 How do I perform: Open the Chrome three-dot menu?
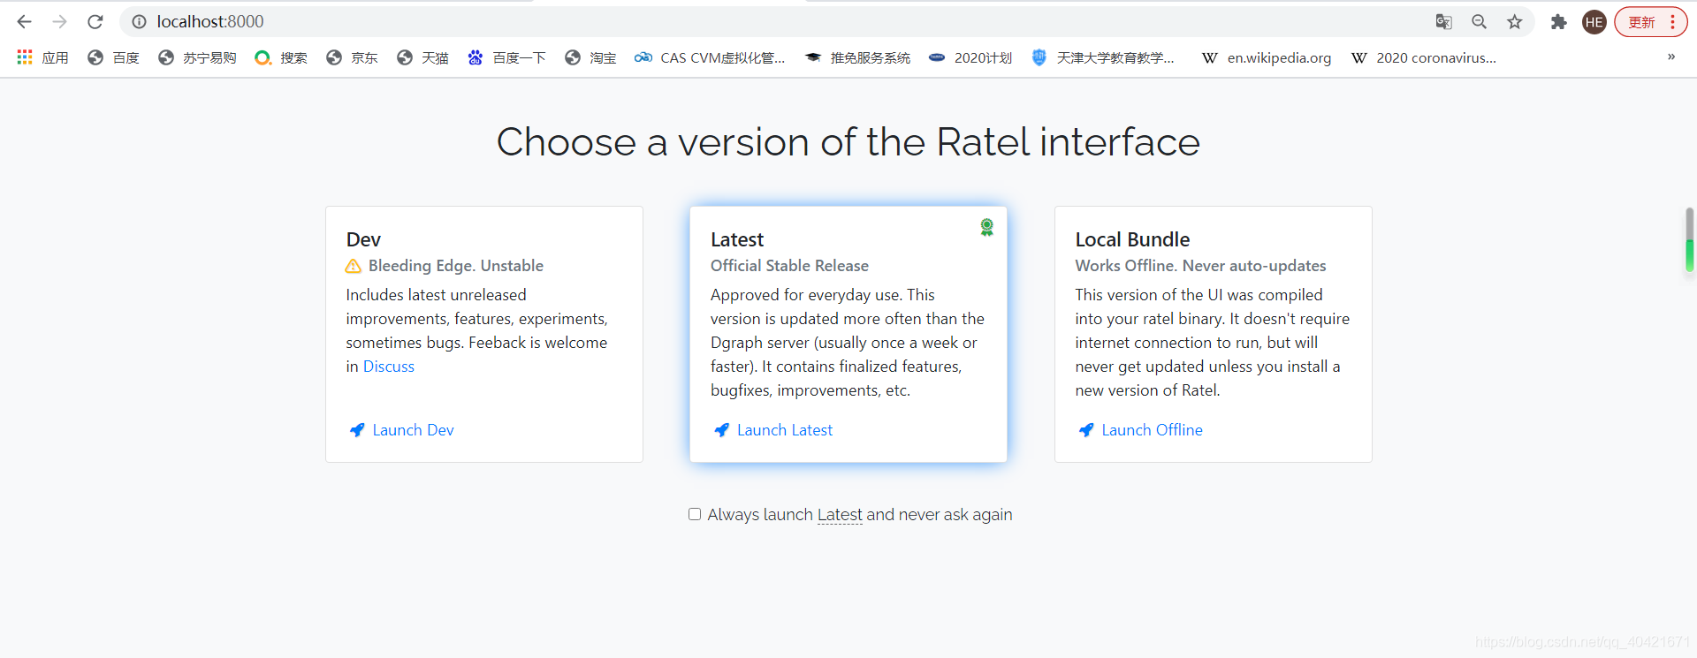1672,22
